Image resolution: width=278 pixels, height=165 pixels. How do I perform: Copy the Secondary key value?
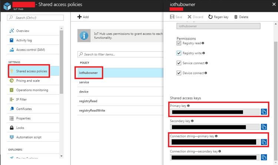(x=264, y=127)
